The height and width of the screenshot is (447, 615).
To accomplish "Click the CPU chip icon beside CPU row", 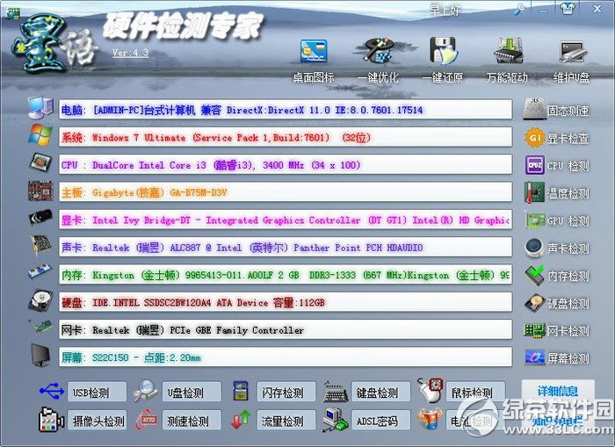I will tap(40, 162).
